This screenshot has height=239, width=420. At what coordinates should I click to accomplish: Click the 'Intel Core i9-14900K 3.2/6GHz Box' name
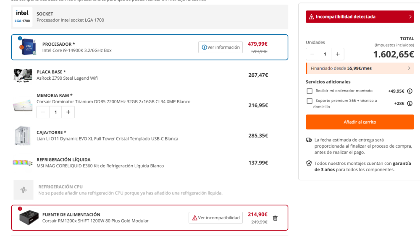77,50
